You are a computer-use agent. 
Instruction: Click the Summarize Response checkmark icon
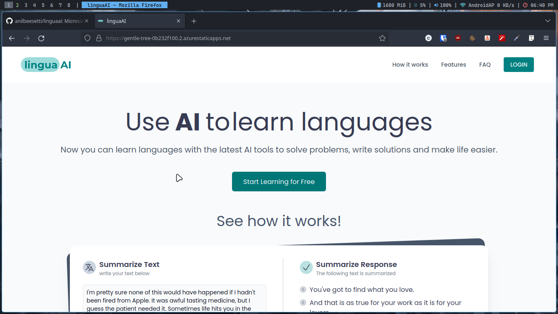[306, 267]
